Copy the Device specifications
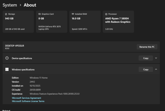Viewport: 165px width, 111px height. (146, 58)
